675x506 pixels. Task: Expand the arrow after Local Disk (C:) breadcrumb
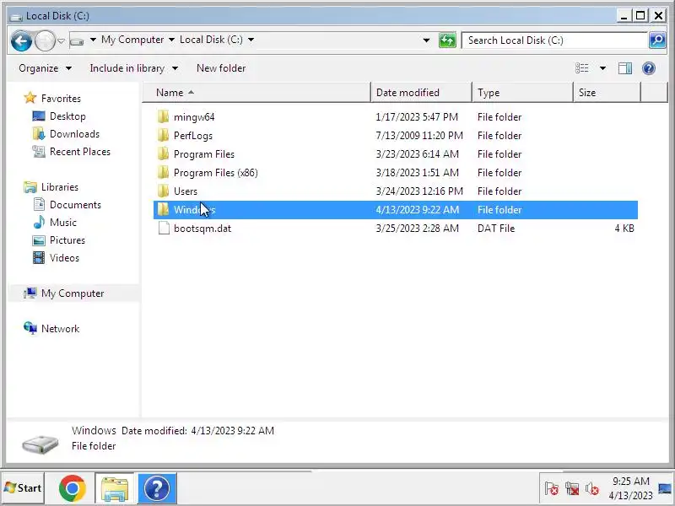(251, 40)
